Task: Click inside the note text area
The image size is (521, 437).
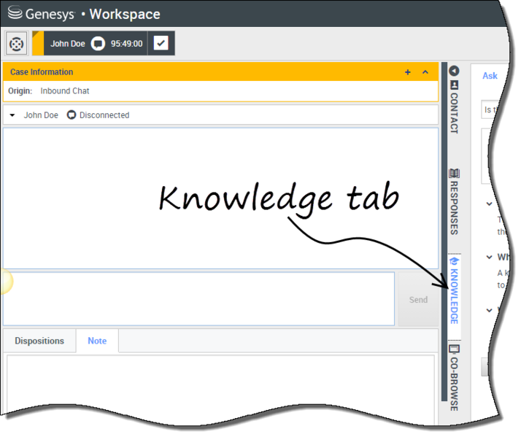Action: tap(219, 387)
